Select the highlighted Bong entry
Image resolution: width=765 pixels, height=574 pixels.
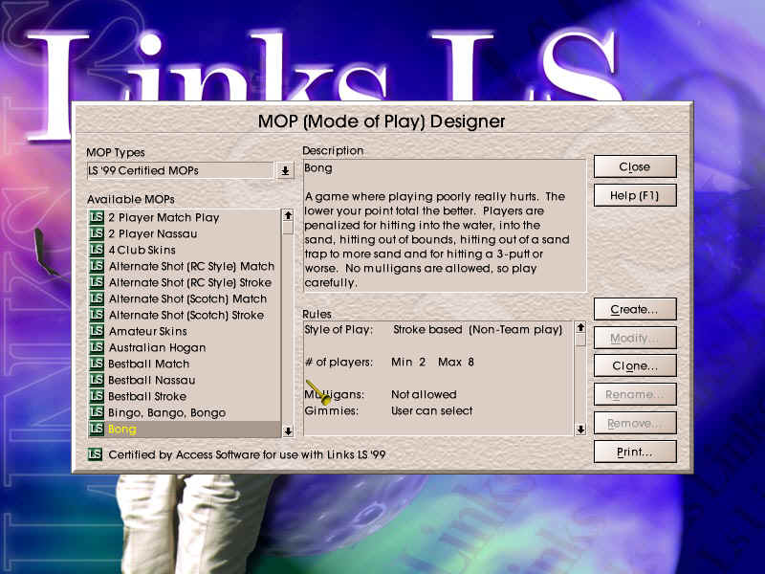tap(185, 429)
